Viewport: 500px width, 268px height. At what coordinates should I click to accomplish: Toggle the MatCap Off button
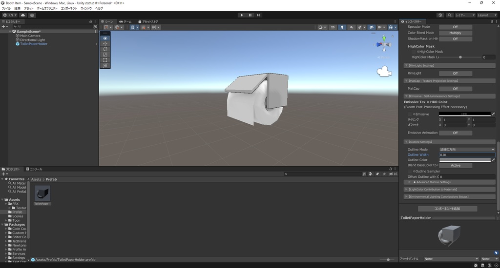pos(456,89)
